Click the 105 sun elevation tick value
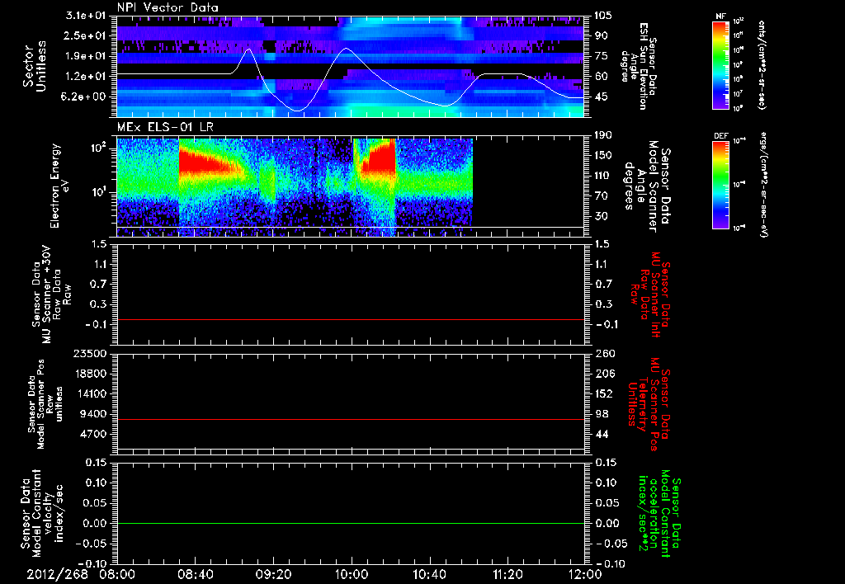The height and width of the screenshot is (584, 845). [x=603, y=16]
